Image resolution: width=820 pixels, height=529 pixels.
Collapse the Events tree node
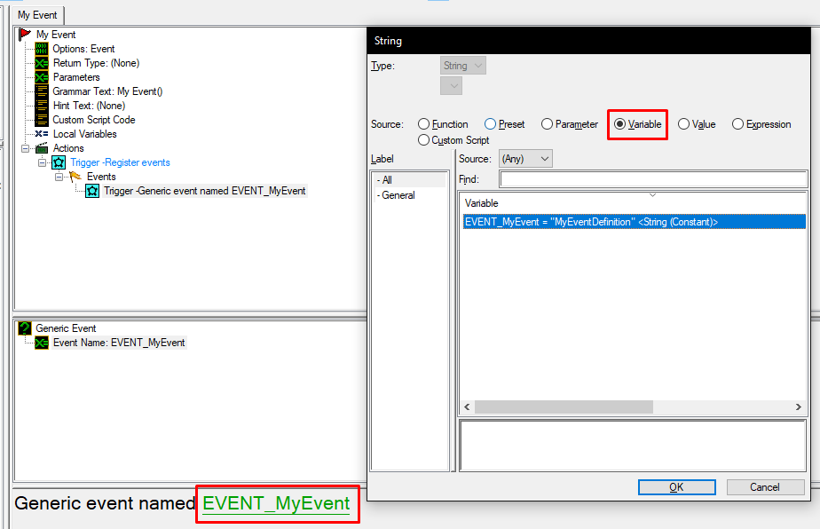59,177
